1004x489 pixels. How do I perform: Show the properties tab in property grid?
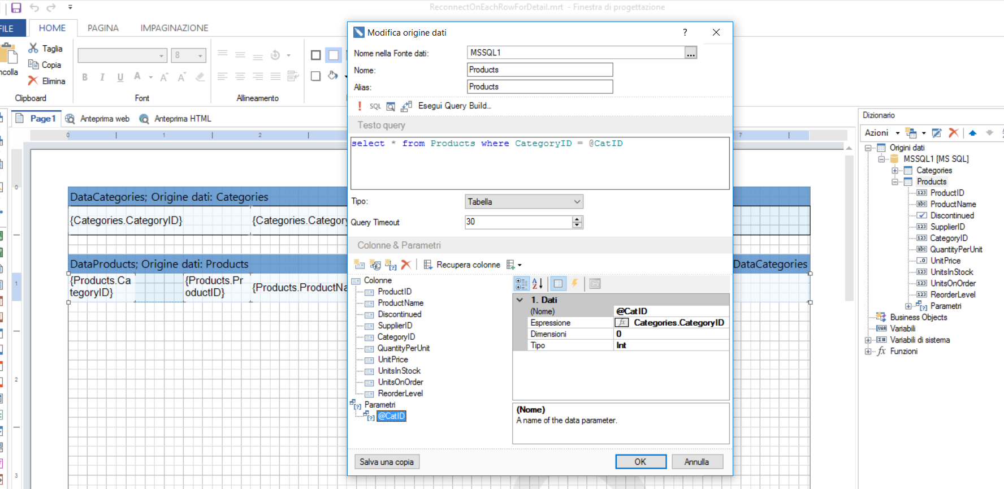558,284
